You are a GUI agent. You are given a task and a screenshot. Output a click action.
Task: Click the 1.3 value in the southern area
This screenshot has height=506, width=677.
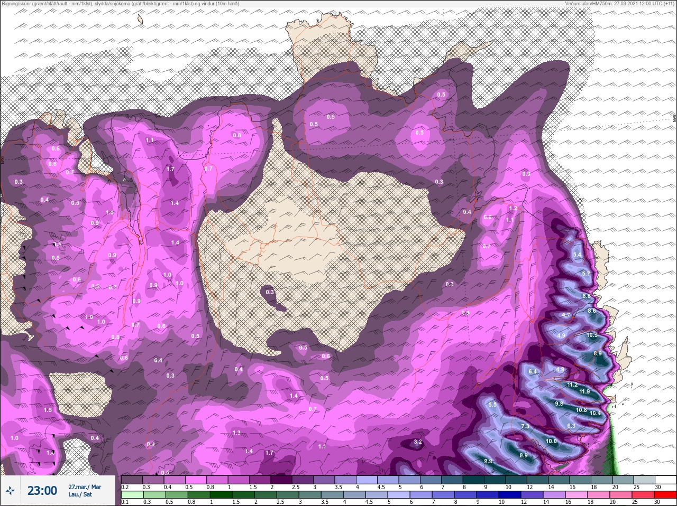(x=236, y=433)
